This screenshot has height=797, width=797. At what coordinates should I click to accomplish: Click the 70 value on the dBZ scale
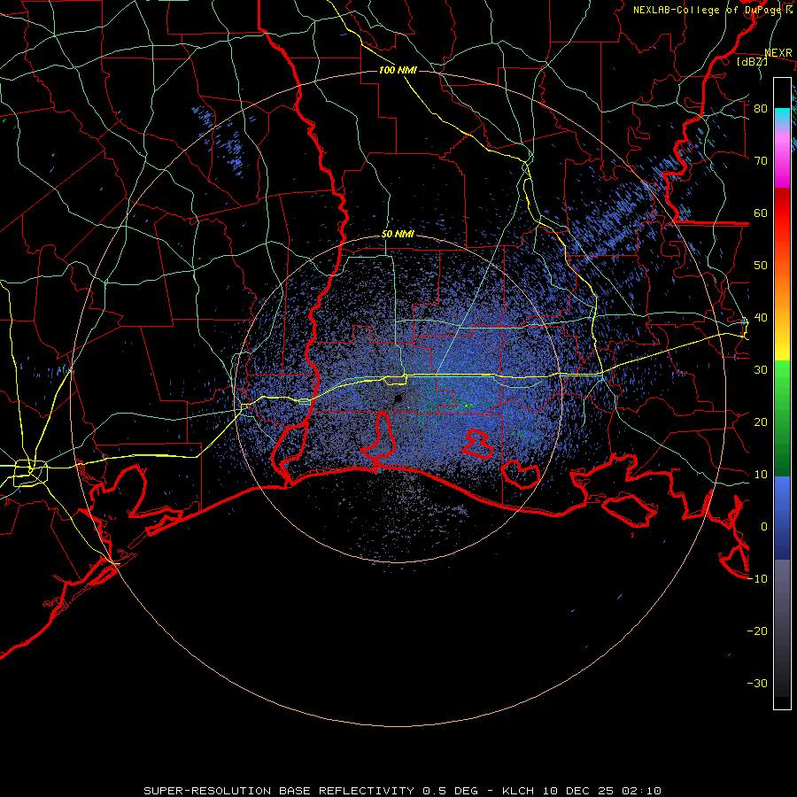(761, 161)
